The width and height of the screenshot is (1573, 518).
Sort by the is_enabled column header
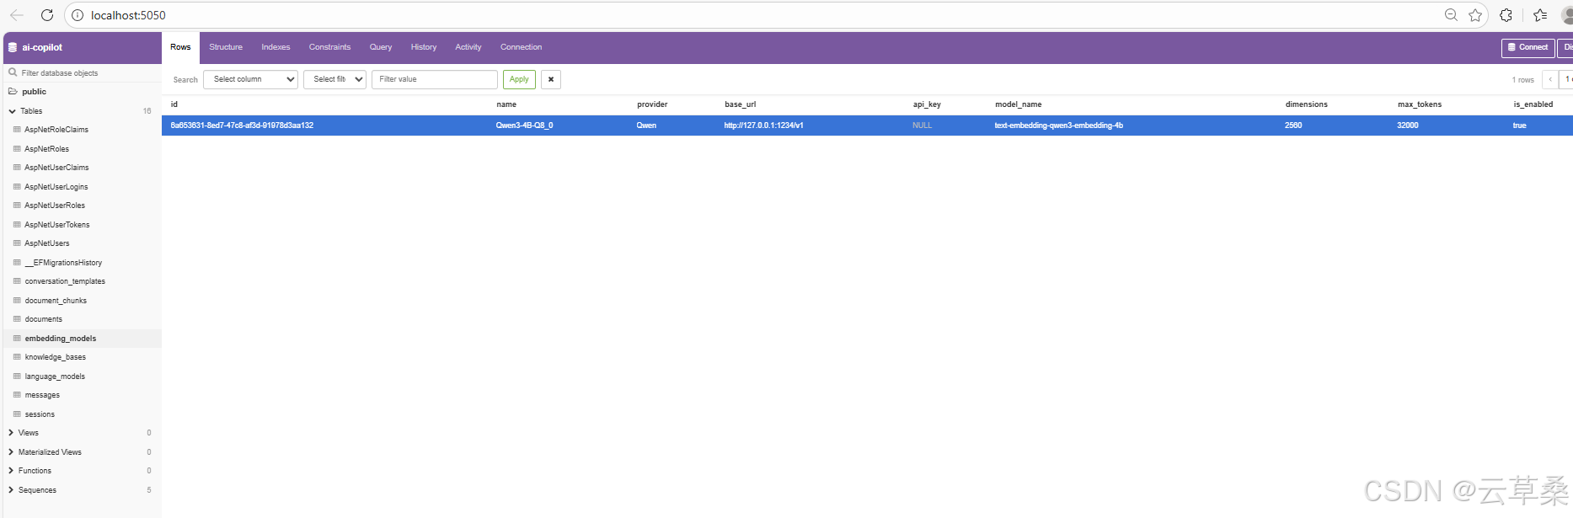(1533, 104)
